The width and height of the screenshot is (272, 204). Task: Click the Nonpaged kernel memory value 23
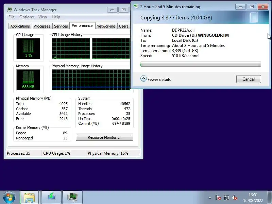pyautogui.click(x=65, y=138)
